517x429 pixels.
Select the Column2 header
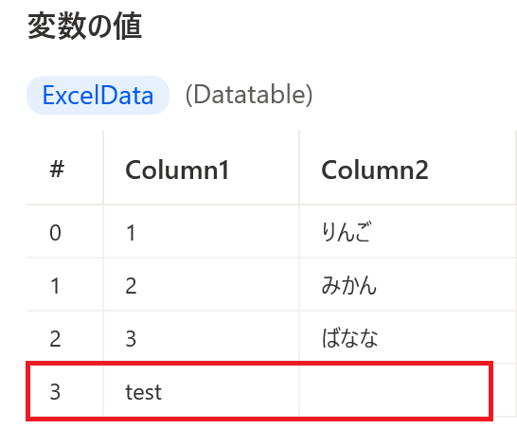407,170
